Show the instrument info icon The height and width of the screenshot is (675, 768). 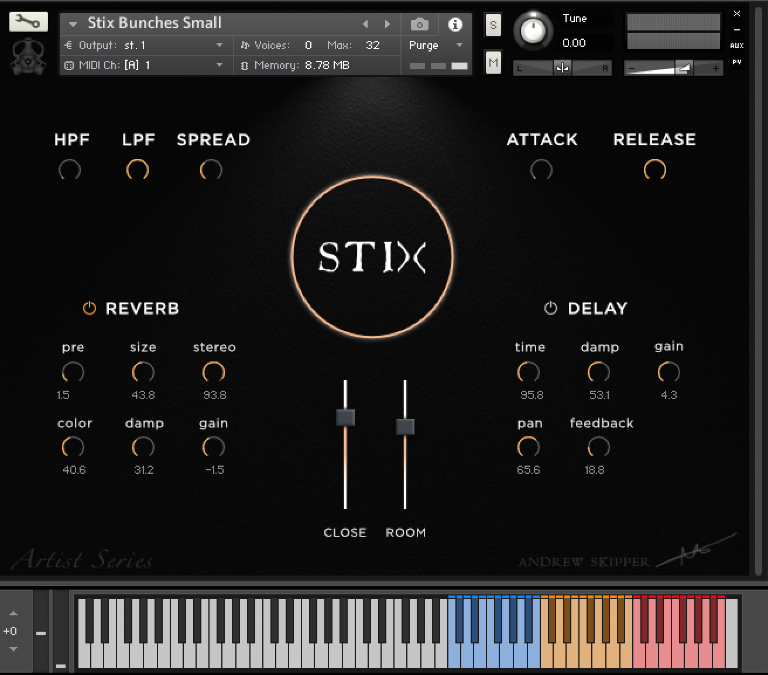[455, 25]
